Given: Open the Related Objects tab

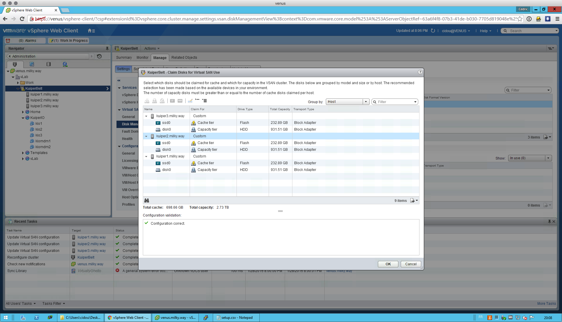Looking at the screenshot, I should pyautogui.click(x=184, y=58).
